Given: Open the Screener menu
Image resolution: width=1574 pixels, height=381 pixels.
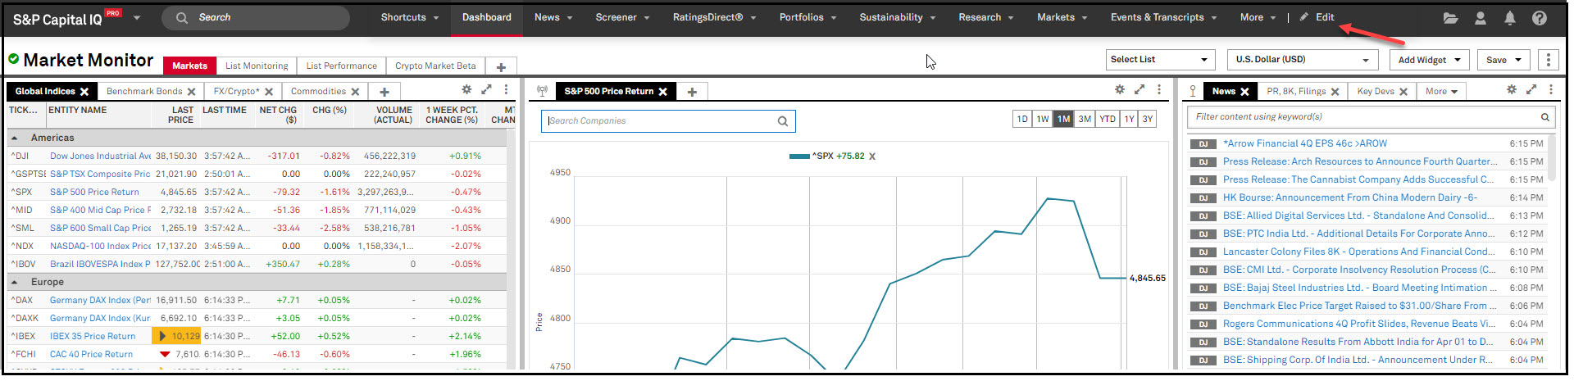Looking at the screenshot, I should (x=621, y=17).
